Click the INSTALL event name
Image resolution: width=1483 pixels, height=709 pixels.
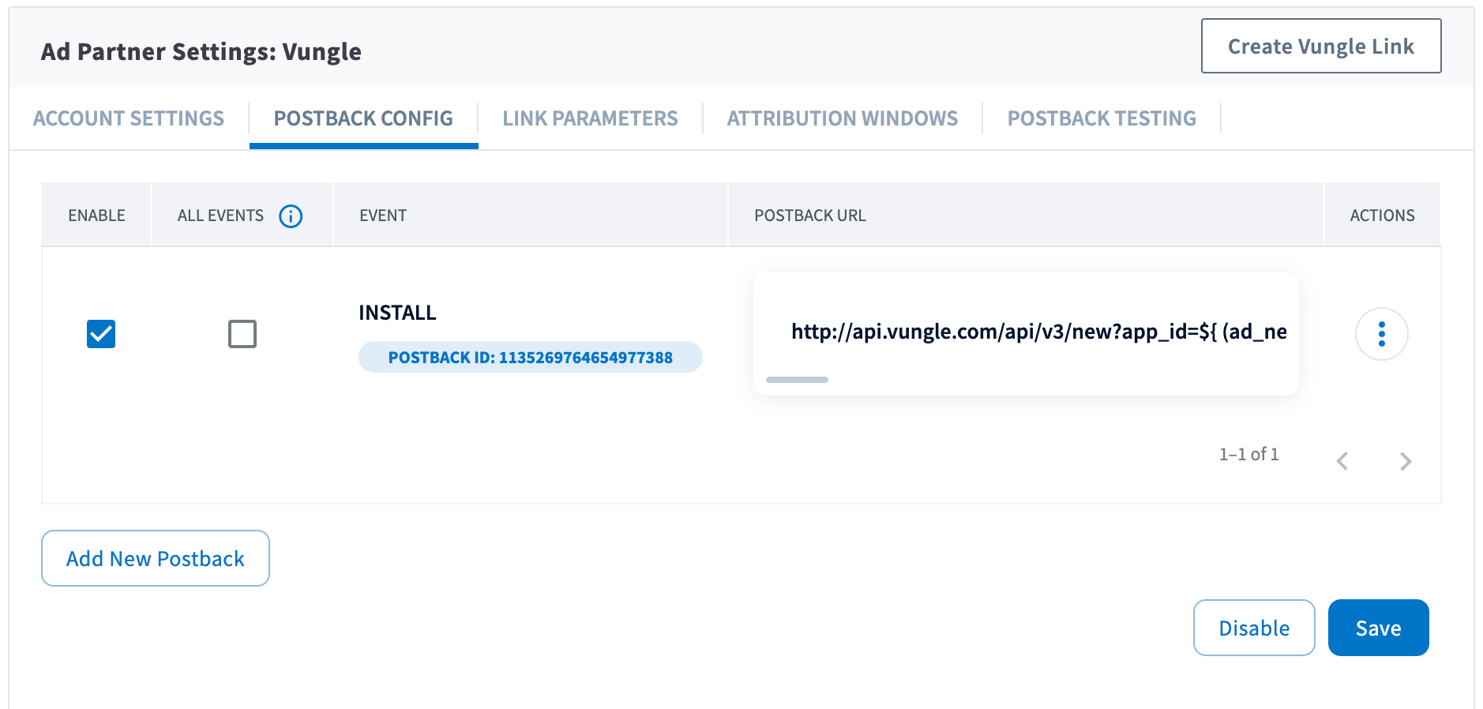[397, 313]
